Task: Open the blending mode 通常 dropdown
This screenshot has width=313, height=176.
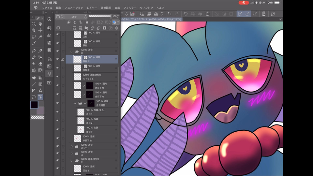Action: 76,17
